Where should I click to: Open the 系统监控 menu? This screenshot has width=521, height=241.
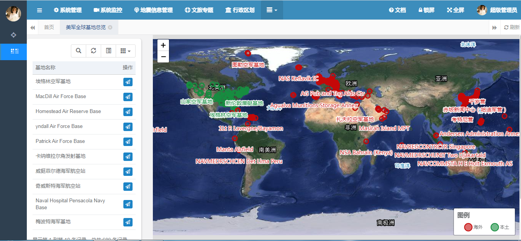pyautogui.click(x=108, y=10)
